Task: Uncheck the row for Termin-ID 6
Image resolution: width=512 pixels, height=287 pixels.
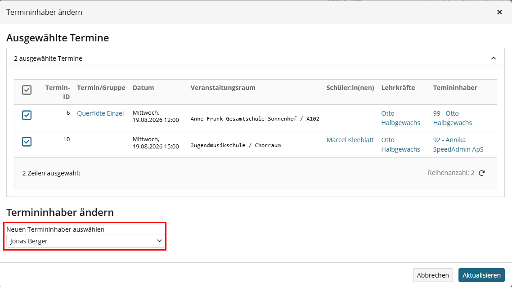Action: coord(27,115)
